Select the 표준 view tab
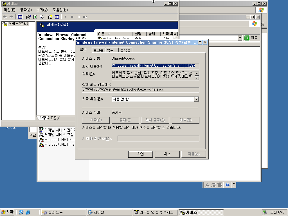Viewport: 288px width, 216px height. pos(53,118)
